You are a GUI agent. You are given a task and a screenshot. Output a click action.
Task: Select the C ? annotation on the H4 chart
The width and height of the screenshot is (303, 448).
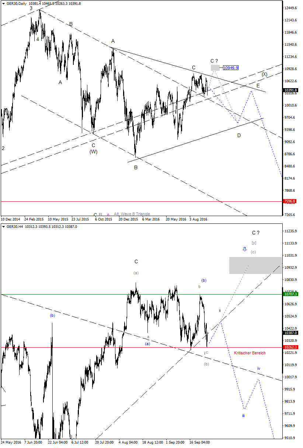255,233
